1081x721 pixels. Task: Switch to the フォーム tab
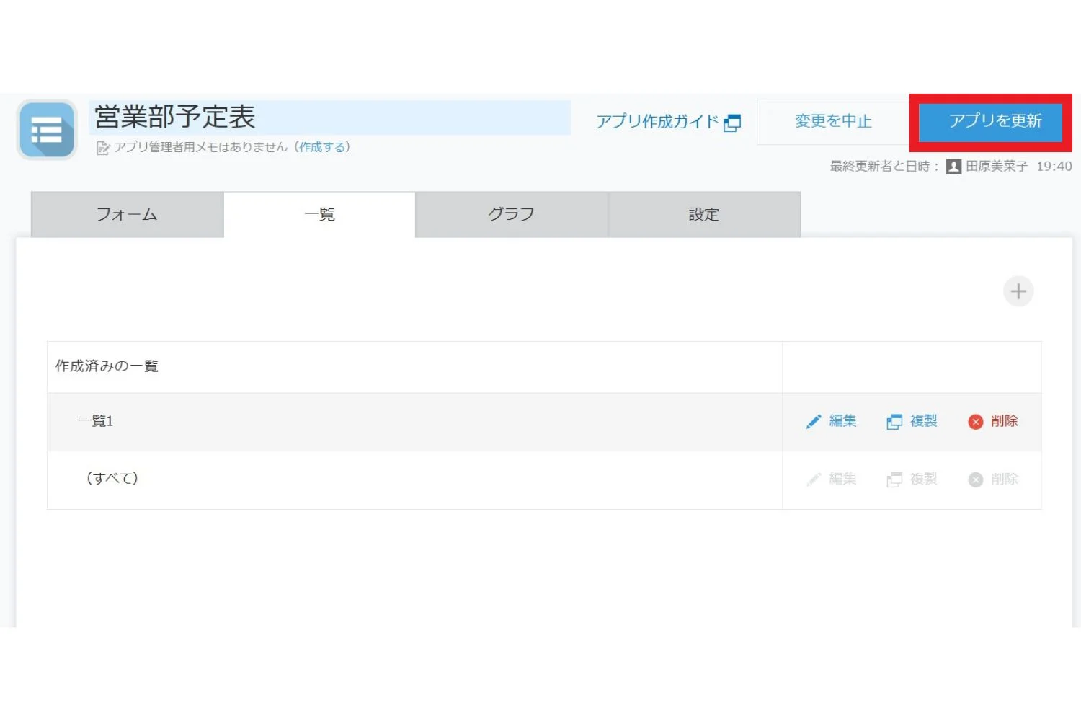tap(127, 214)
